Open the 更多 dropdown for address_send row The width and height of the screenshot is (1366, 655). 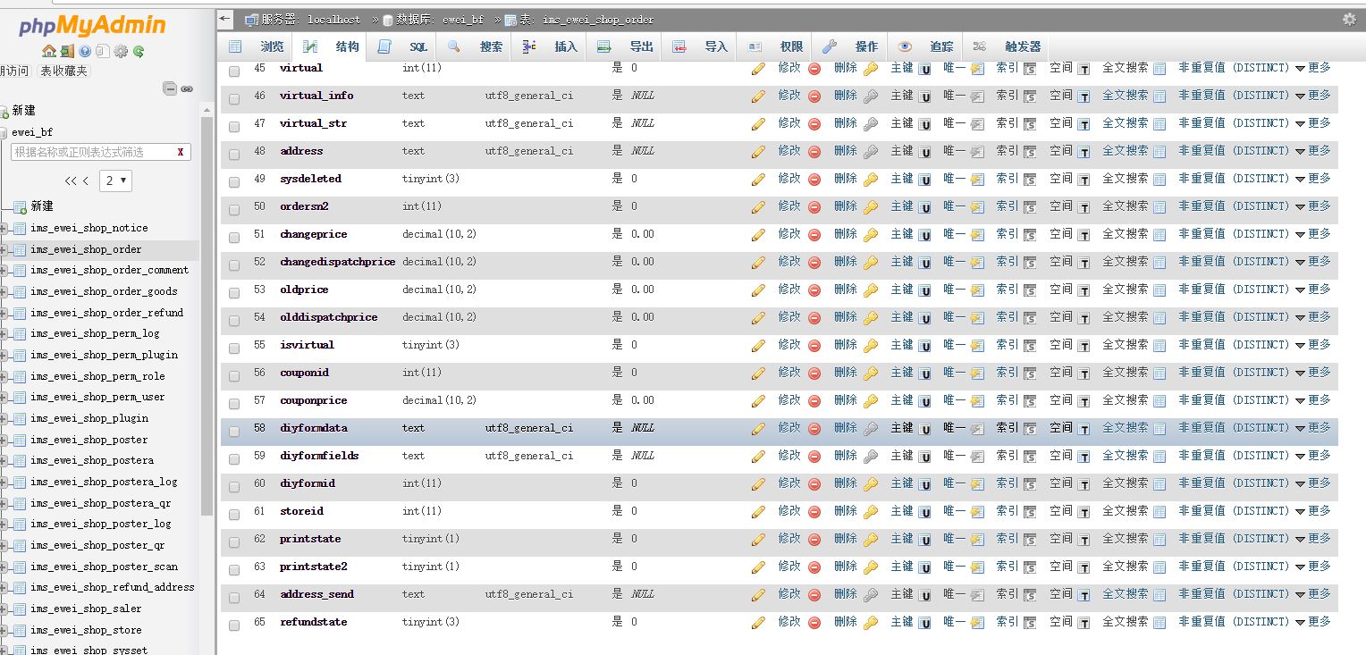pos(1313,594)
